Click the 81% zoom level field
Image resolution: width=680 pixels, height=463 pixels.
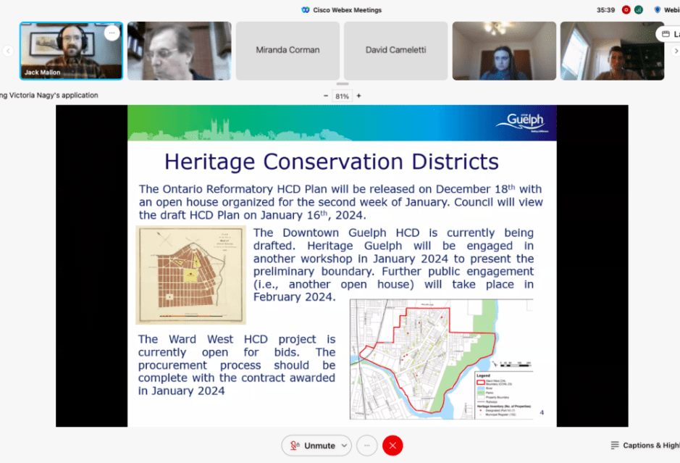[x=342, y=96]
